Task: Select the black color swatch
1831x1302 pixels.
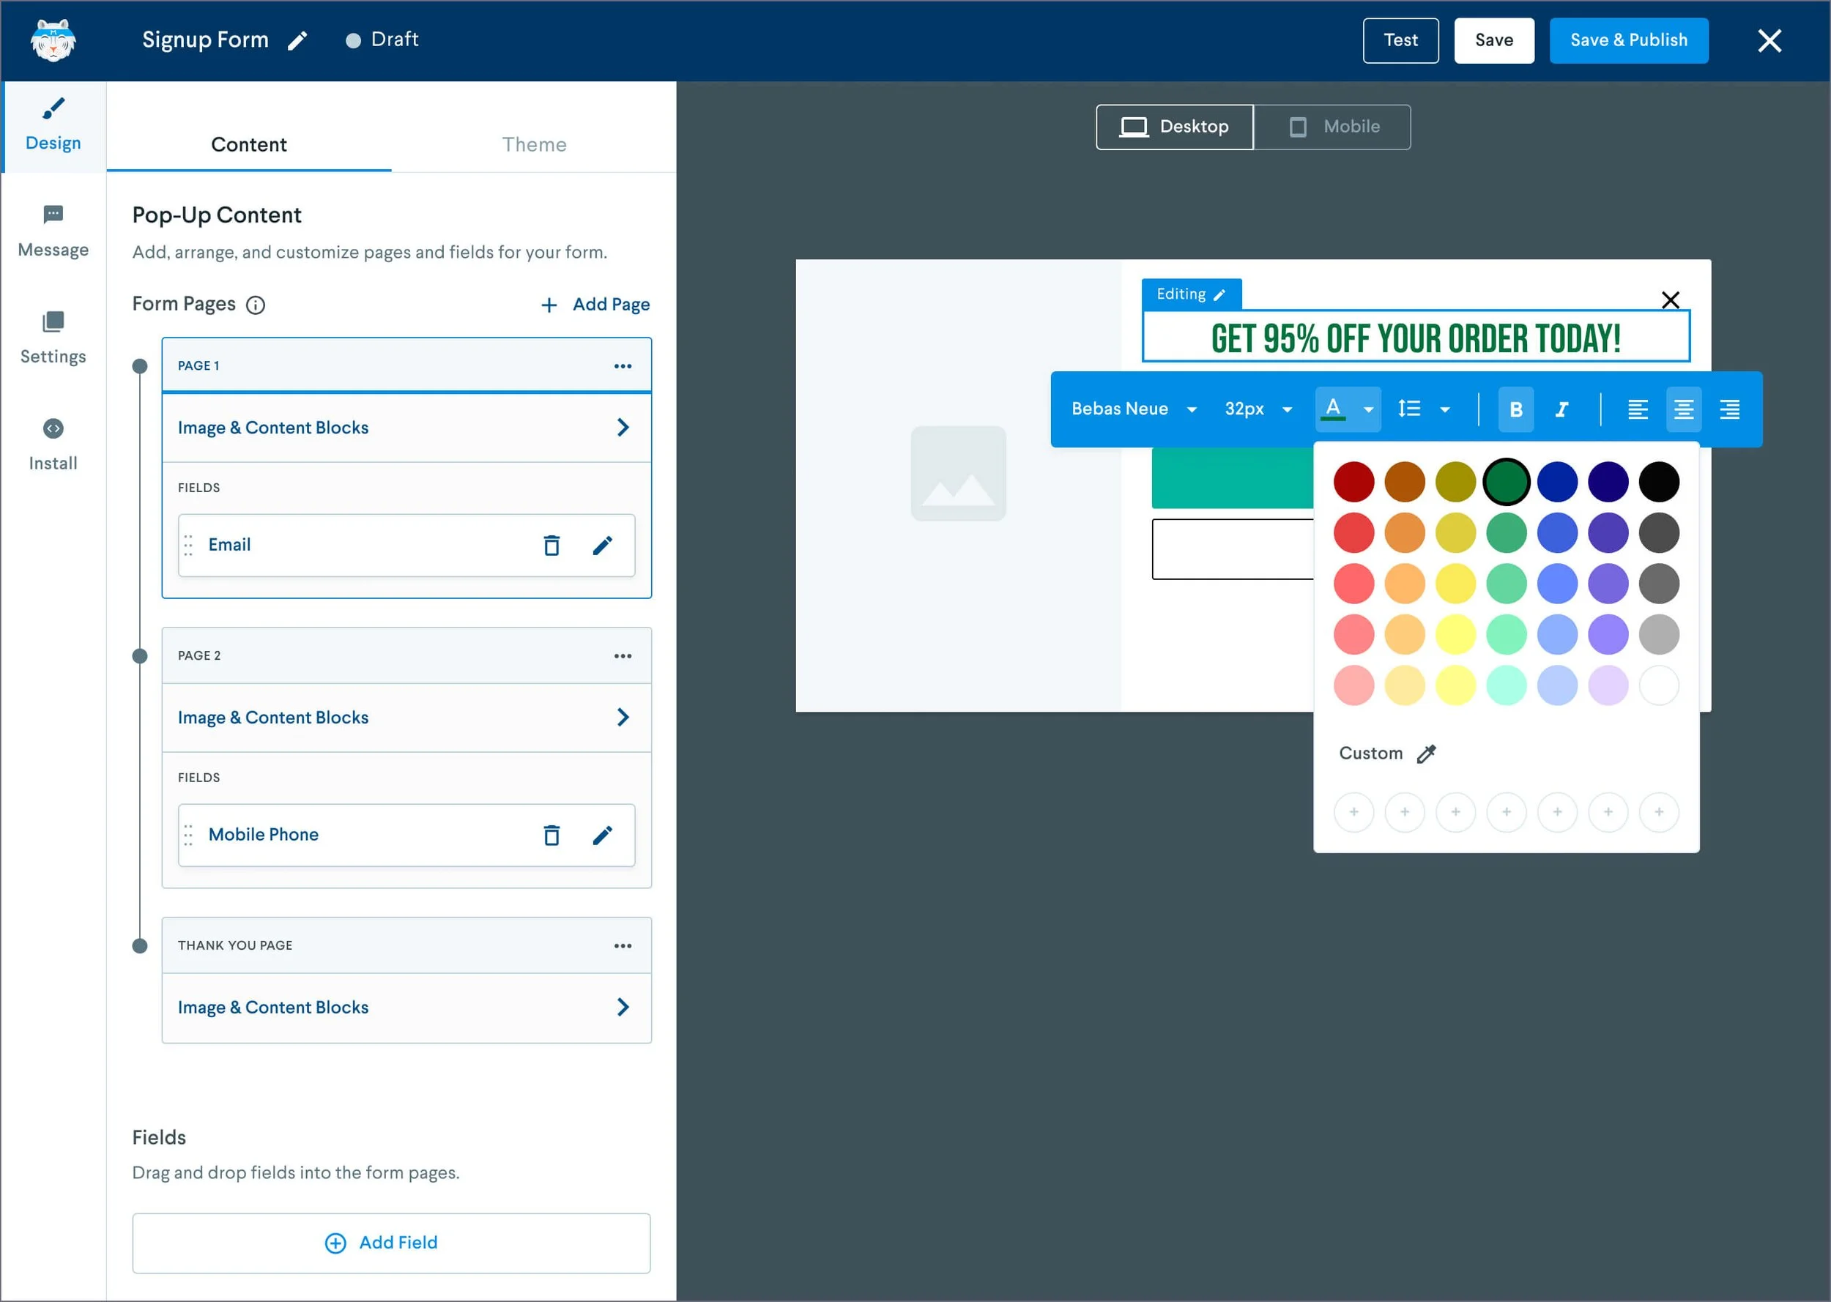Action: tap(1659, 482)
